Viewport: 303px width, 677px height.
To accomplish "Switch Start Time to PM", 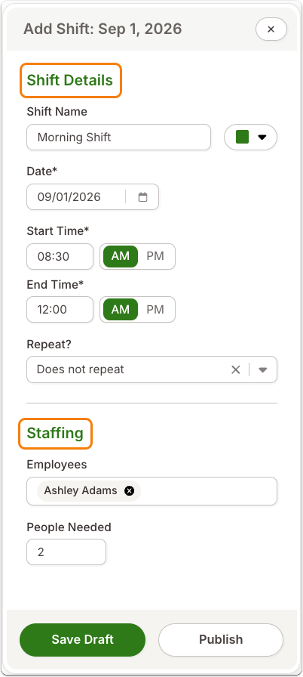I will point(155,256).
